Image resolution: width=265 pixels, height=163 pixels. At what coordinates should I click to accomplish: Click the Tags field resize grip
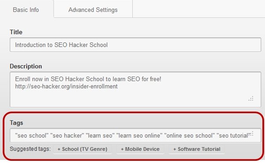click(251, 134)
